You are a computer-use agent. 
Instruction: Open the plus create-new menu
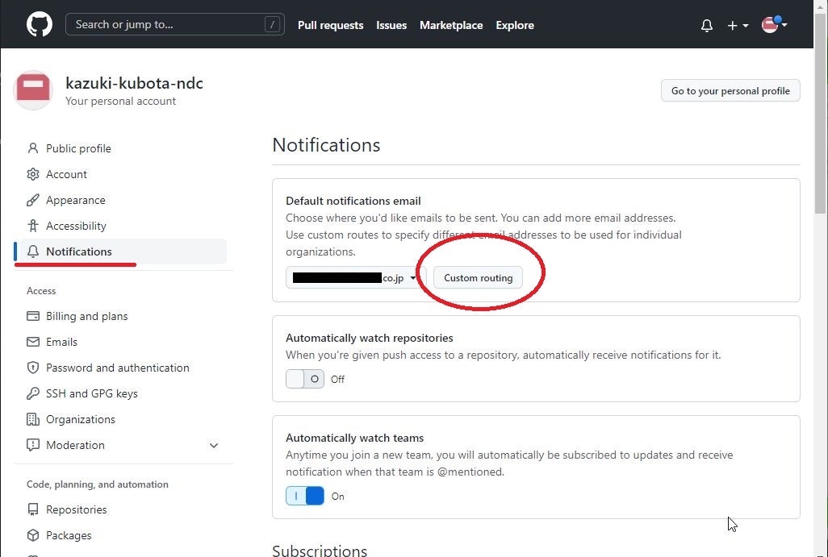pos(738,25)
